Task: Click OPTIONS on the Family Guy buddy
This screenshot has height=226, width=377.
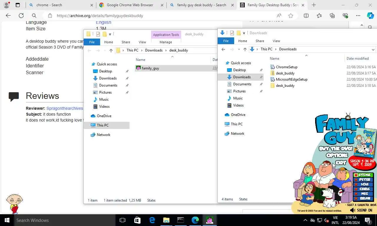Action: (x=337, y=155)
